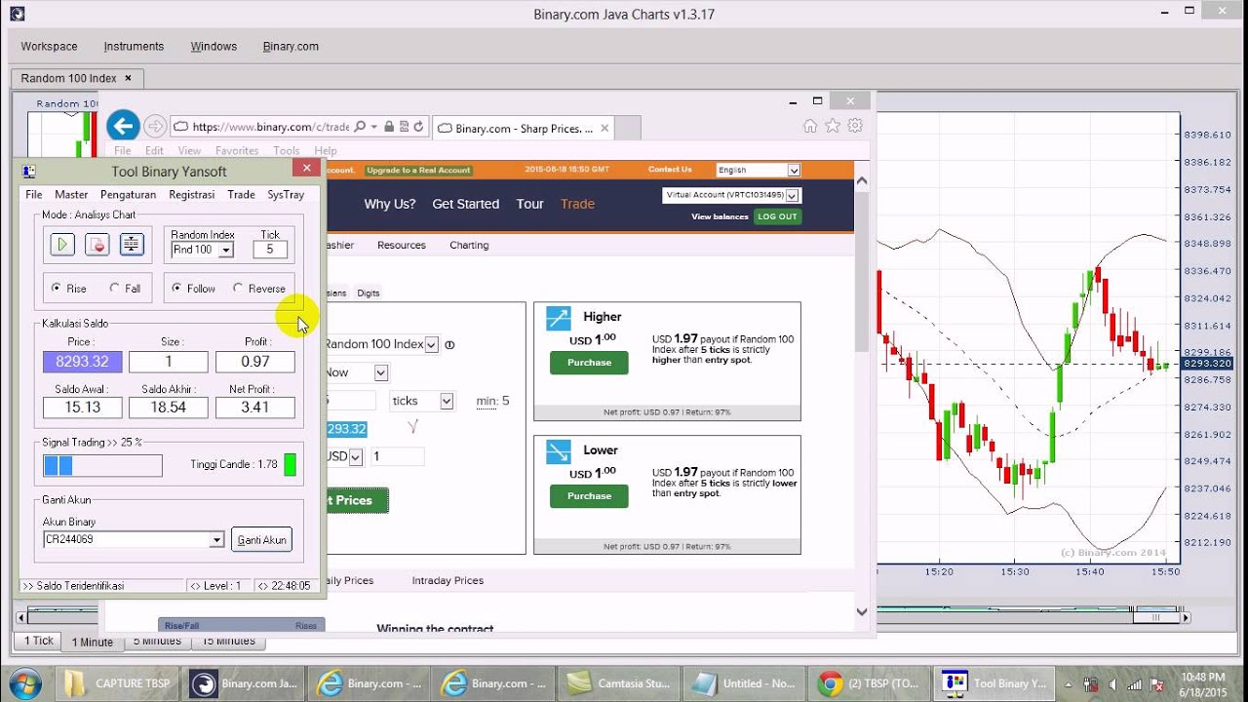The height and width of the screenshot is (702, 1248).
Task: Select the Reverse radio button
Action: click(x=238, y=289)
